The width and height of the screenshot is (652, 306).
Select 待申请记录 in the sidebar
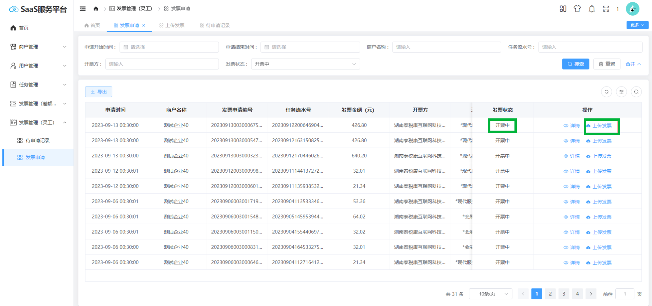click(37, 140)
